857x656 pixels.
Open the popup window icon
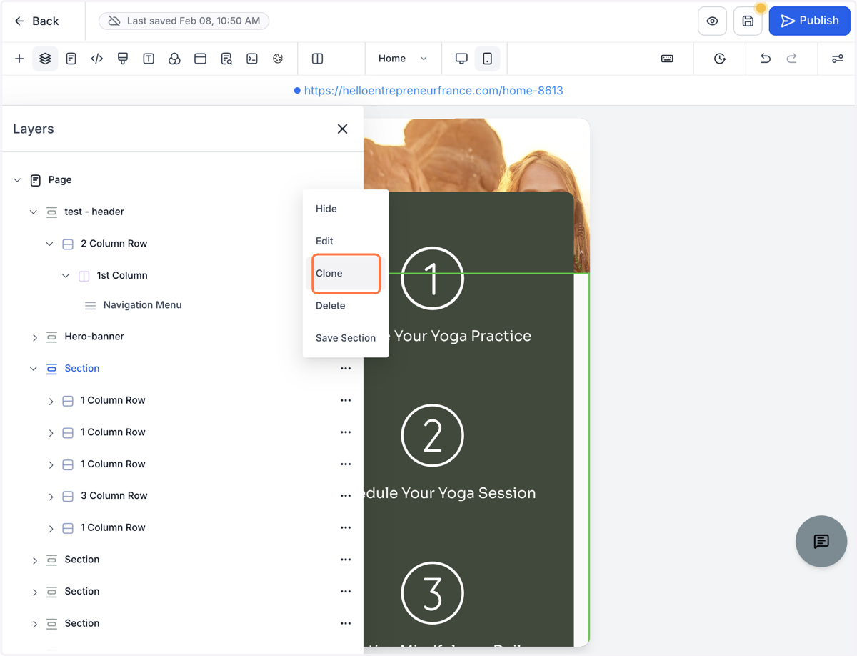[200, 59]
